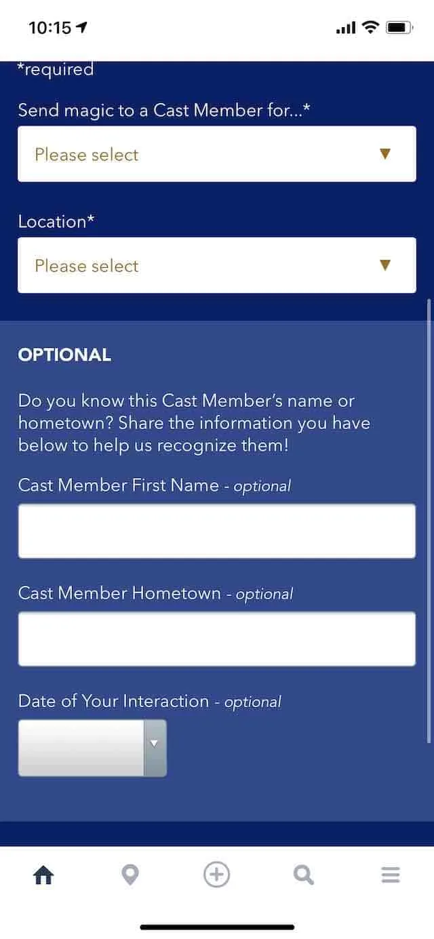The height and width of the screenshot is (939, 434).
Task: Open search via magnifying glass icon
Action: pos(304,875)
